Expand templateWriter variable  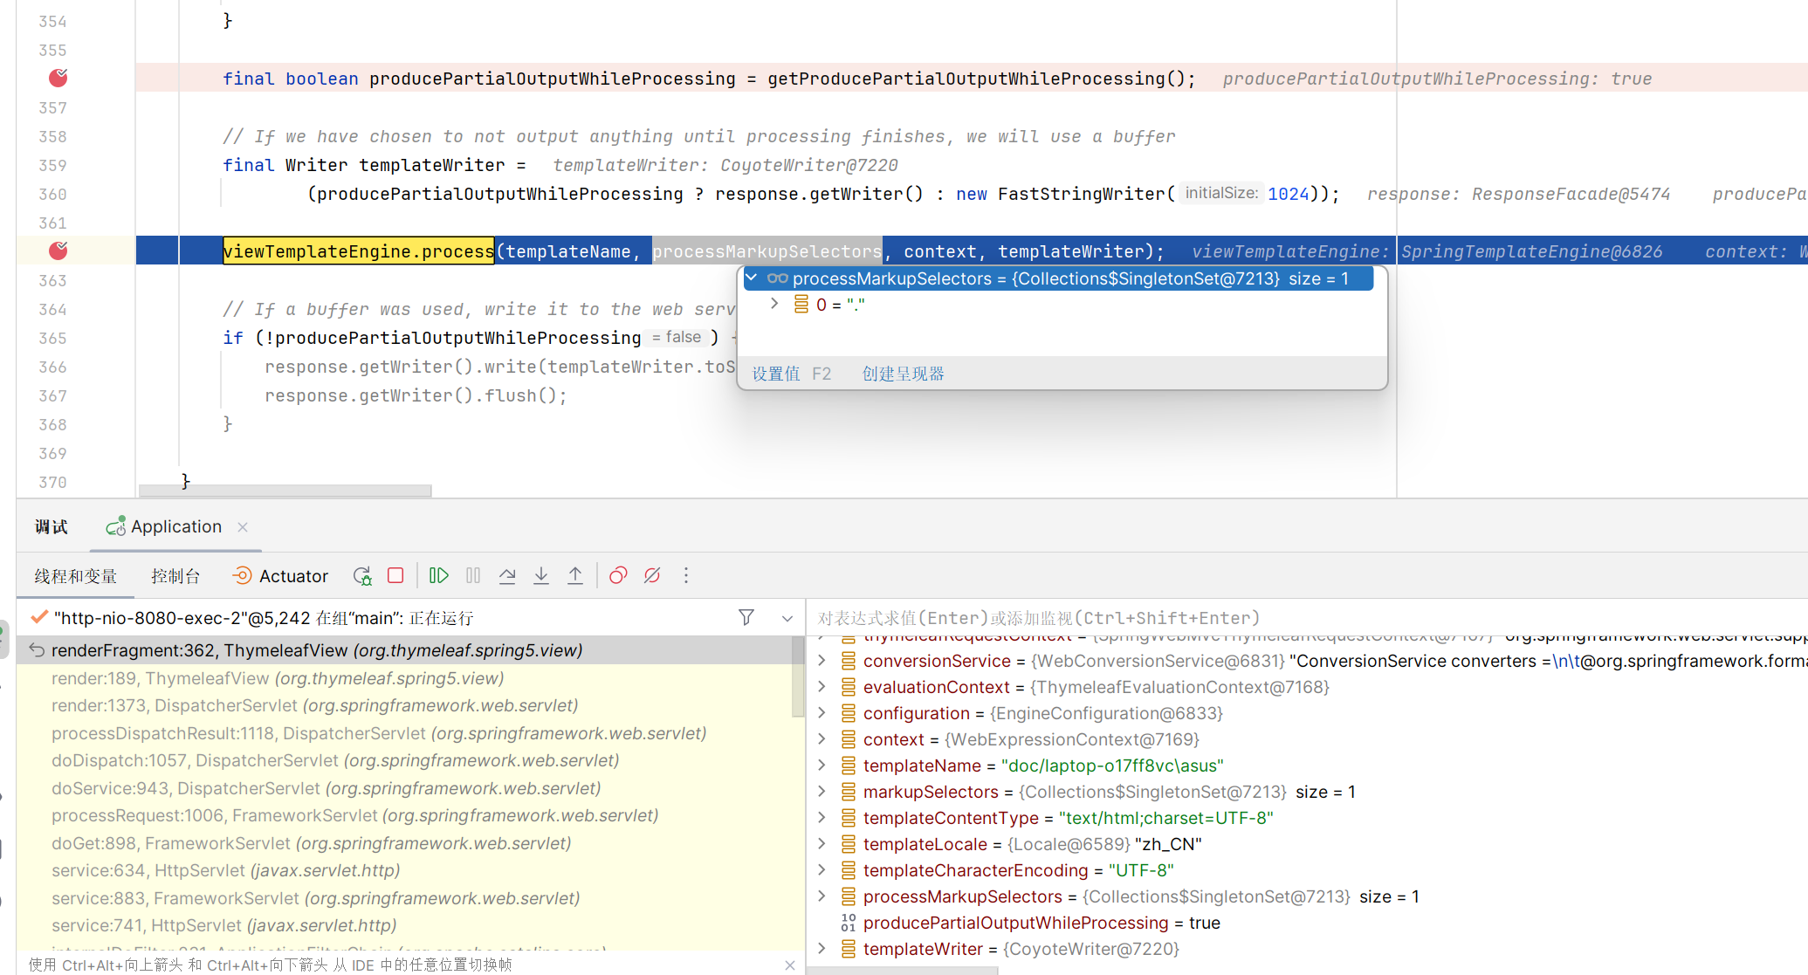point(822,949)
